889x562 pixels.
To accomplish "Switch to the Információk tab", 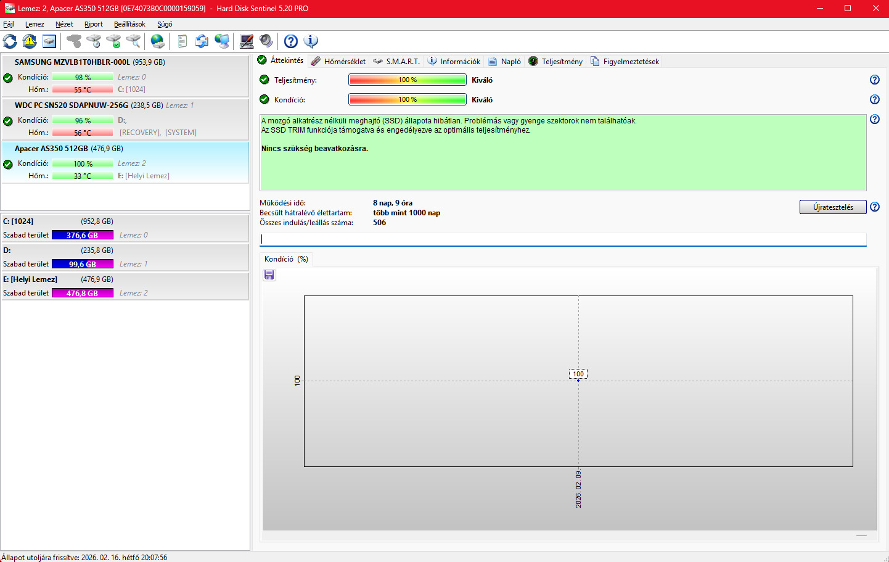I will click(x=454, y=61).
